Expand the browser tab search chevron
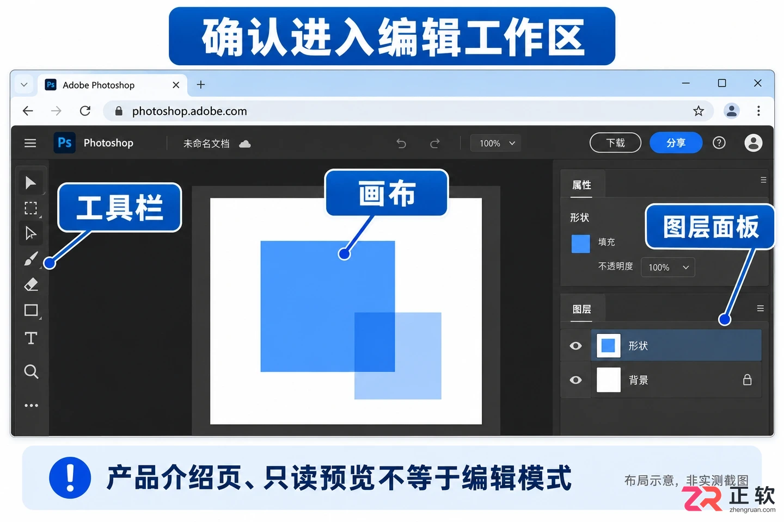784x522 pixels. (x=24, y=85)
